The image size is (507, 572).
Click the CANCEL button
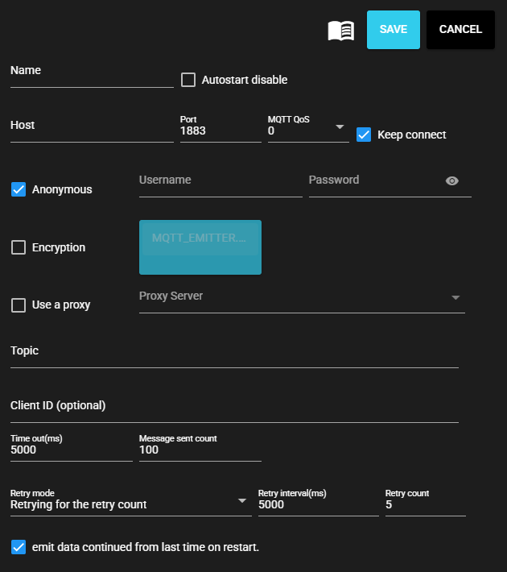pyautogui.click(x=460, y=30)
